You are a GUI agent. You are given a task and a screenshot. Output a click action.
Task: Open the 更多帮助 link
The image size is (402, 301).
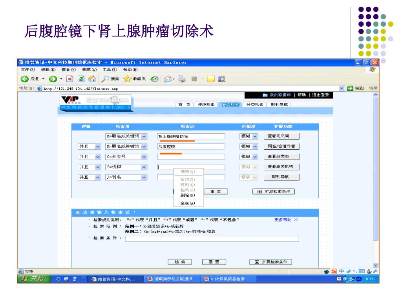pos(286,220)
